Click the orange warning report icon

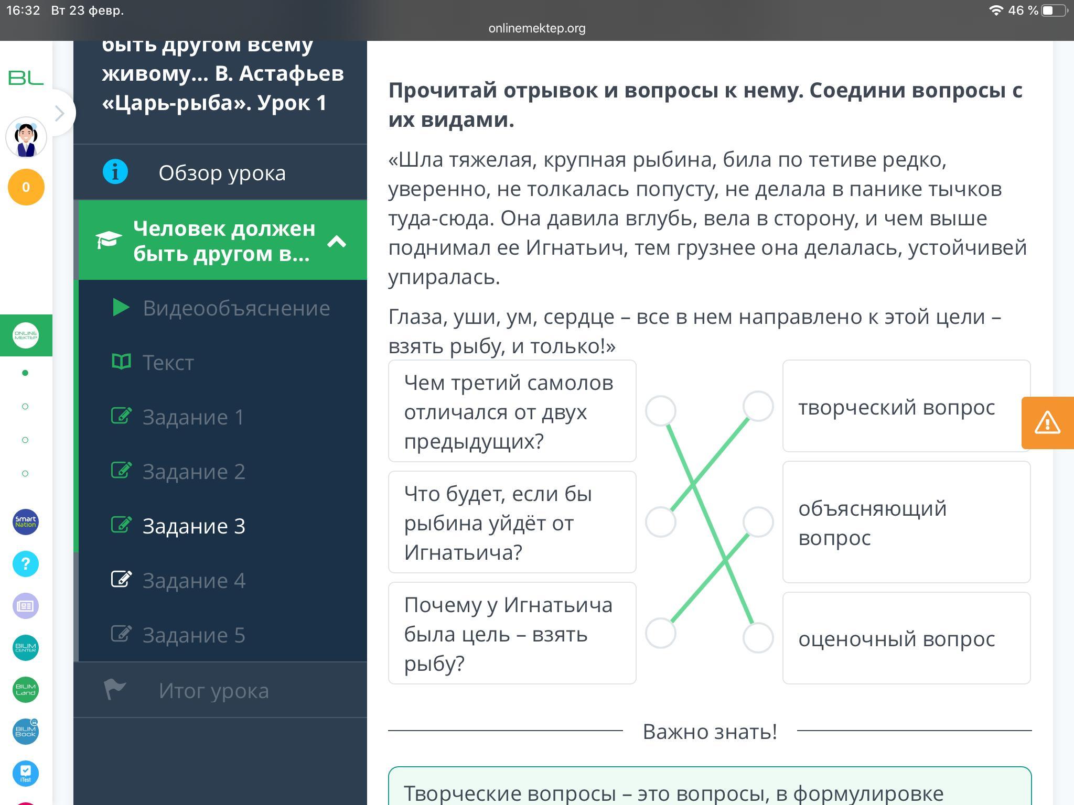[1047, 423]
